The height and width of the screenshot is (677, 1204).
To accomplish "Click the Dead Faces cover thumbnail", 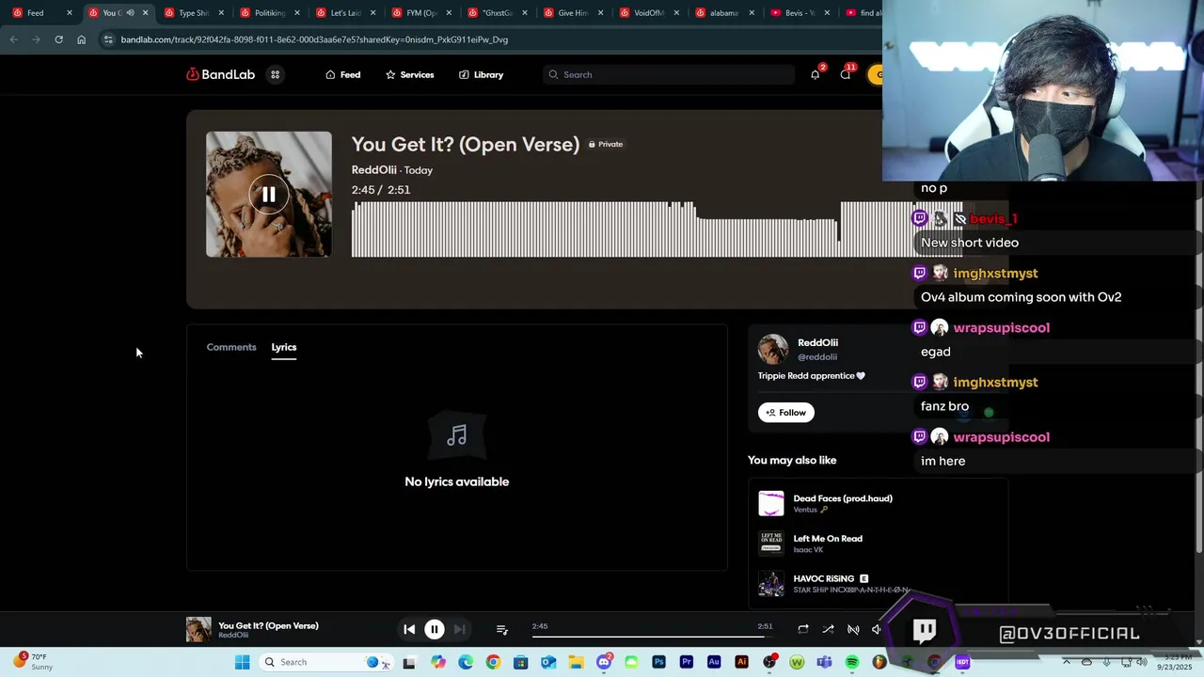I will (x=771, y=503).
